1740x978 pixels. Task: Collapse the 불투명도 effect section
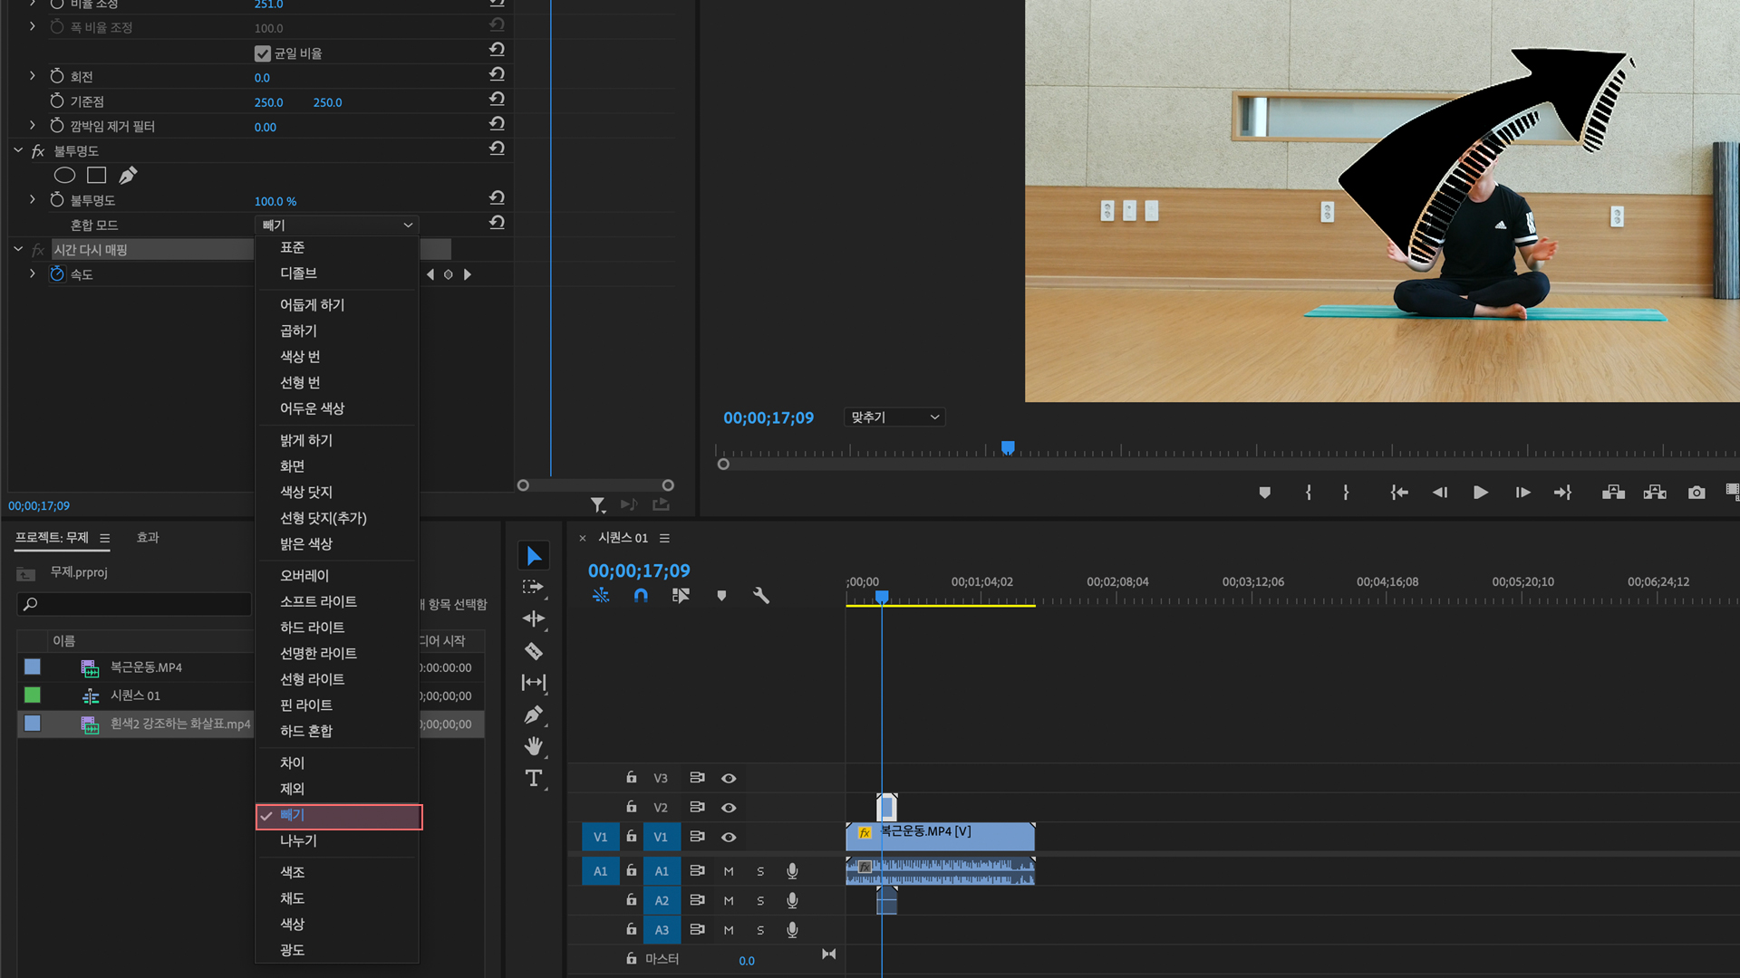click(18, 150)
